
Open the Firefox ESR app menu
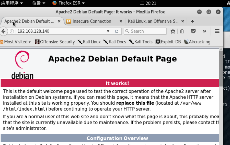point(68,3)
